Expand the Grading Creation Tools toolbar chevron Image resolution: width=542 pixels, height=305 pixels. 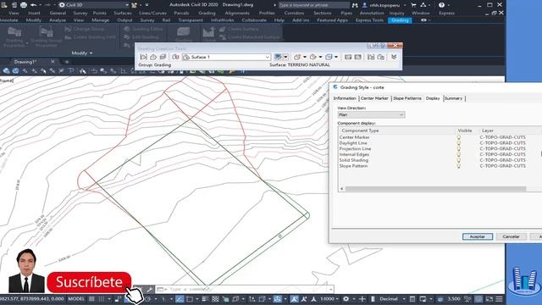tap(394, 57)
